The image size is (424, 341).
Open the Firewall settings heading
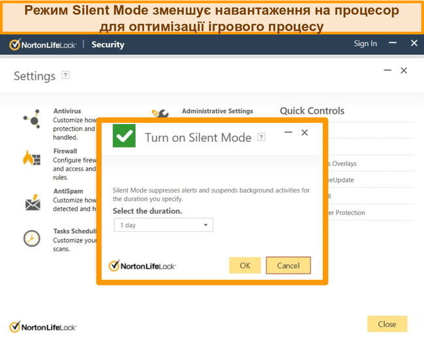point(65,151)
